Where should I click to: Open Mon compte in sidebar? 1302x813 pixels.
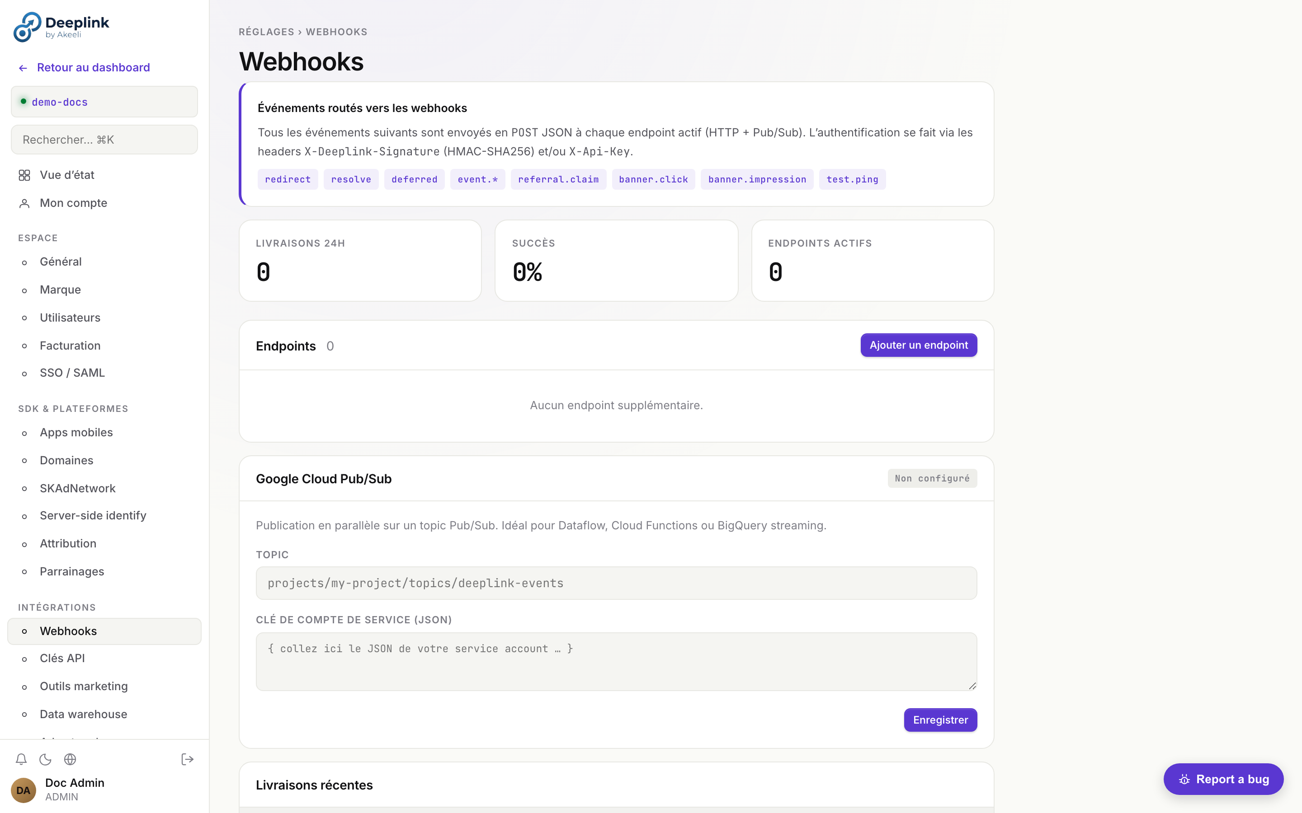click(x=104, y=203)
